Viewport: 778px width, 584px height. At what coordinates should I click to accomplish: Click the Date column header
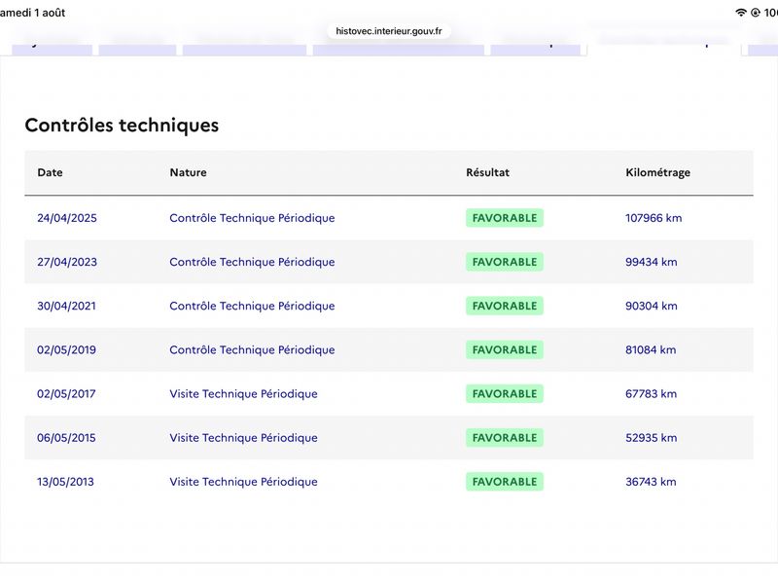[x=51, y=172]
